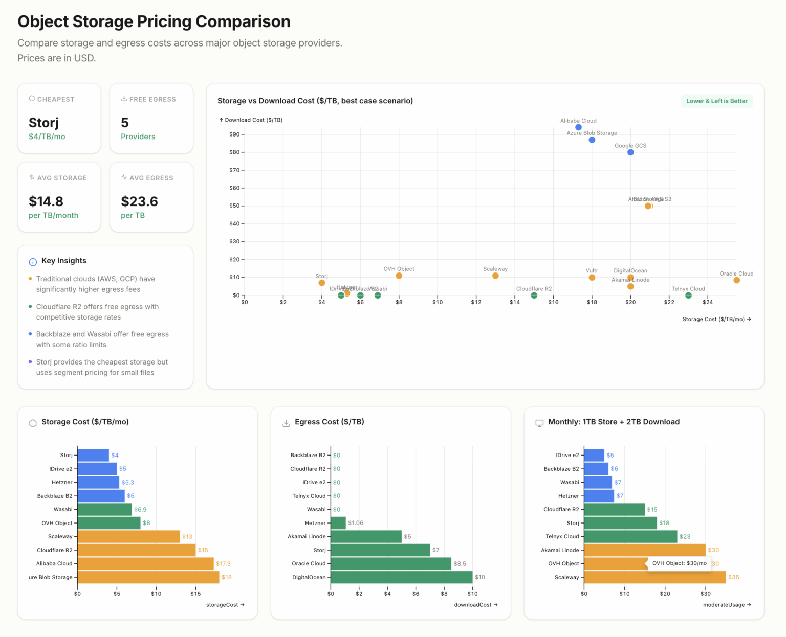Select the Storj bar in Storage Cost chart
The height and width of the screenshot is (637, 786).
pos(93,455)
